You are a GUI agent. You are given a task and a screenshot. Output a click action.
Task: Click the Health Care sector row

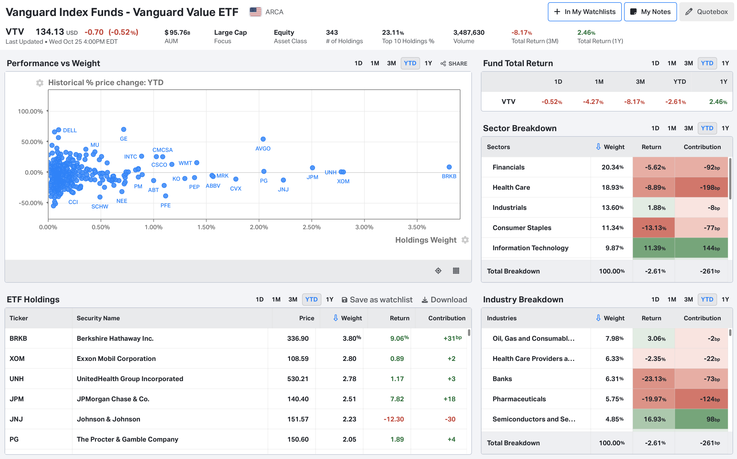tap(605, 187)
